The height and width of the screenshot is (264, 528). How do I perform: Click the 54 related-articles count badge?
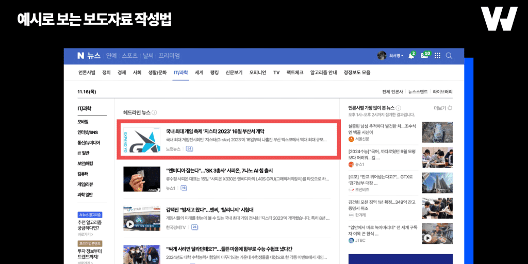pyautogui.click(x=189, y=149)
